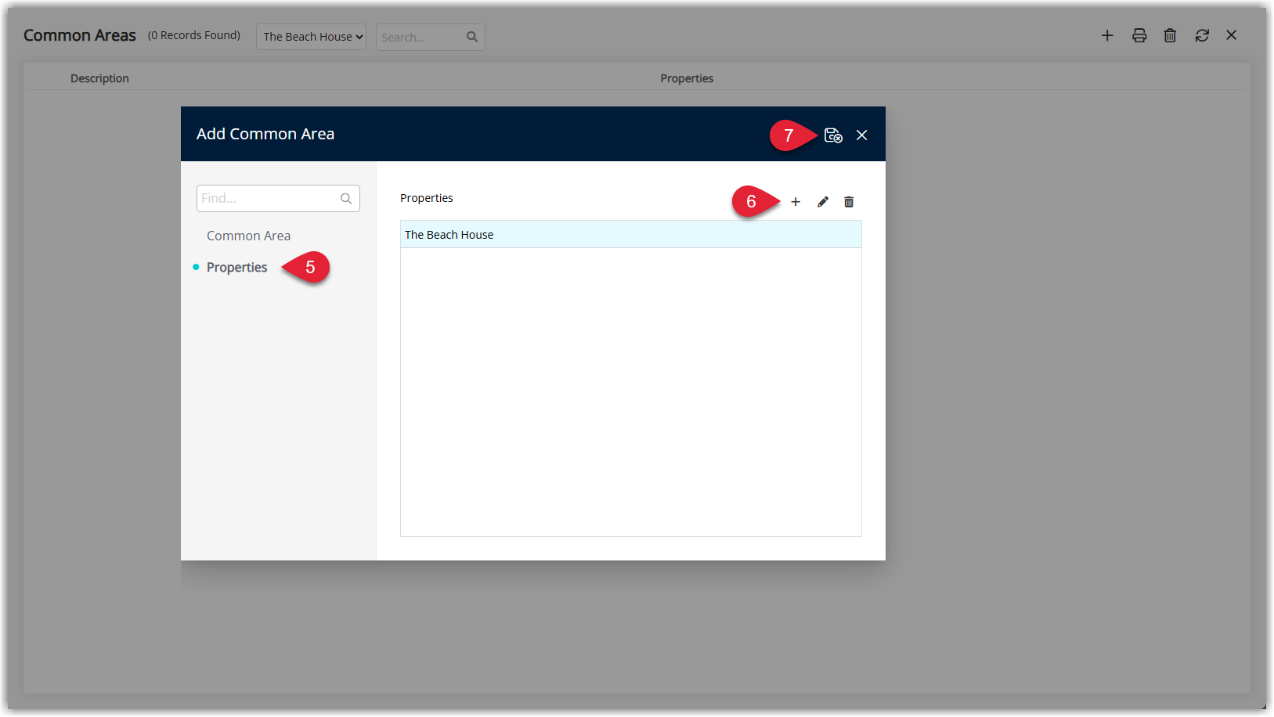Print the Common Areas list
Screen dimensions: 1274x717
[x=1139, y=35]
